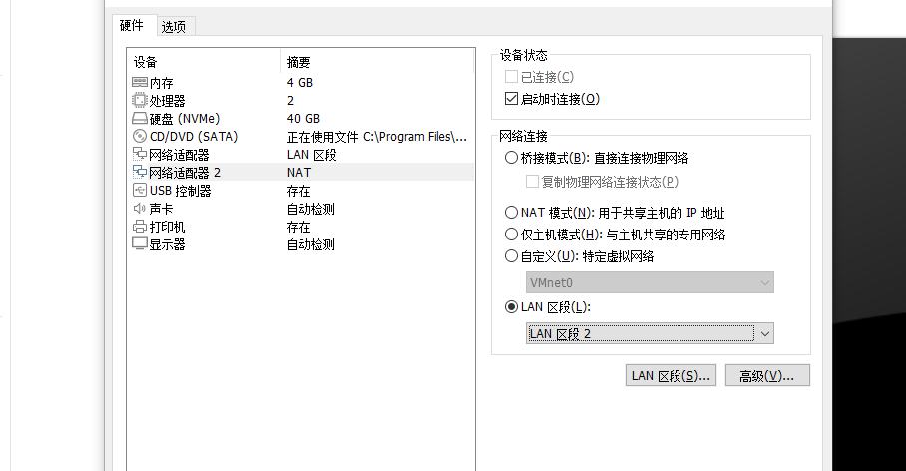The width and height of the screenshot is (906, 471).
Task: Click the 高级(V)... button
Action: tap(767, 375)
